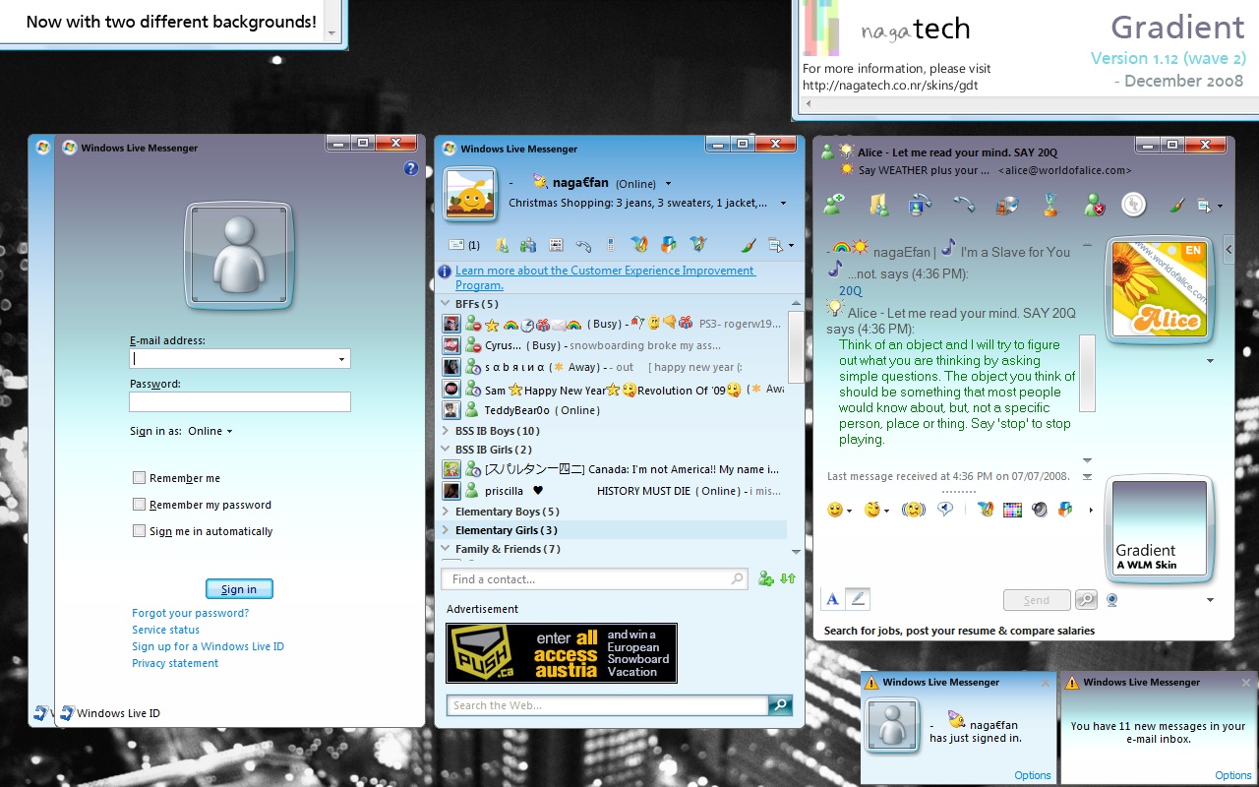Open the Service status link
1259x787 pixels.
click(165, 630)
